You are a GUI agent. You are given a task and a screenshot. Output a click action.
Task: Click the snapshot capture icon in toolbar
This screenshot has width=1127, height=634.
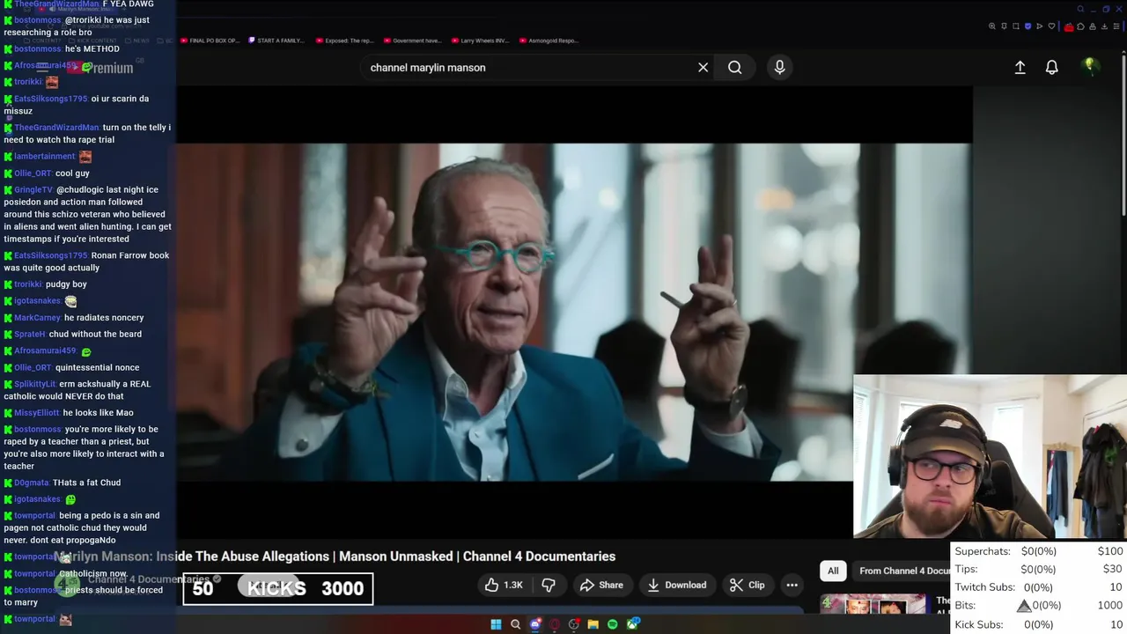[1015, 26]
